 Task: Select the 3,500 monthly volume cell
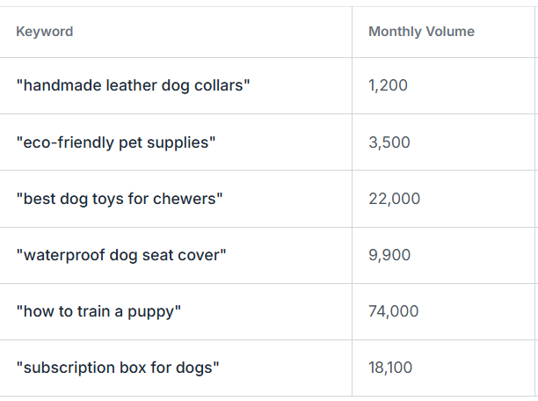(389, 142)
